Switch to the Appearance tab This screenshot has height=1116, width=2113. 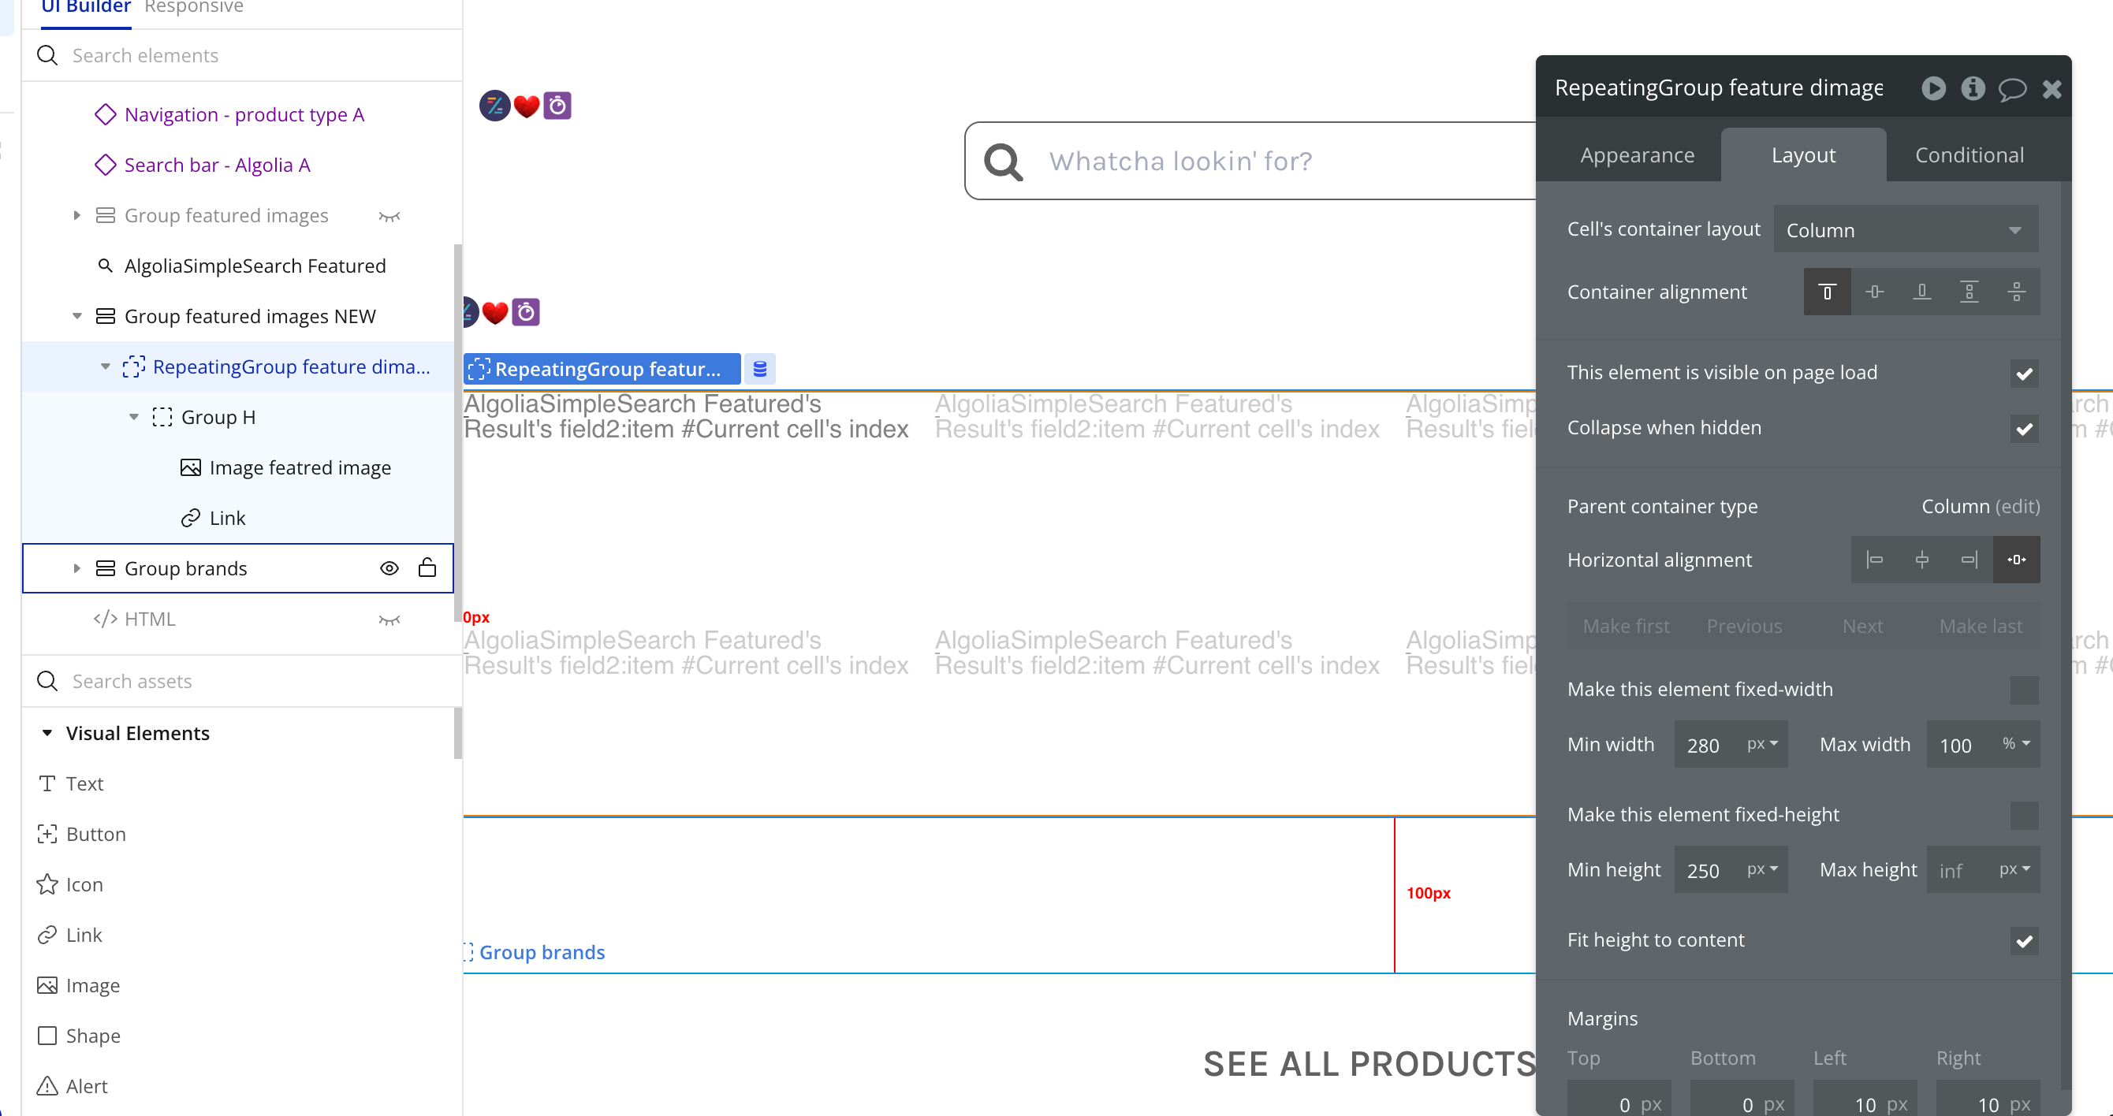pos(1637,155)
